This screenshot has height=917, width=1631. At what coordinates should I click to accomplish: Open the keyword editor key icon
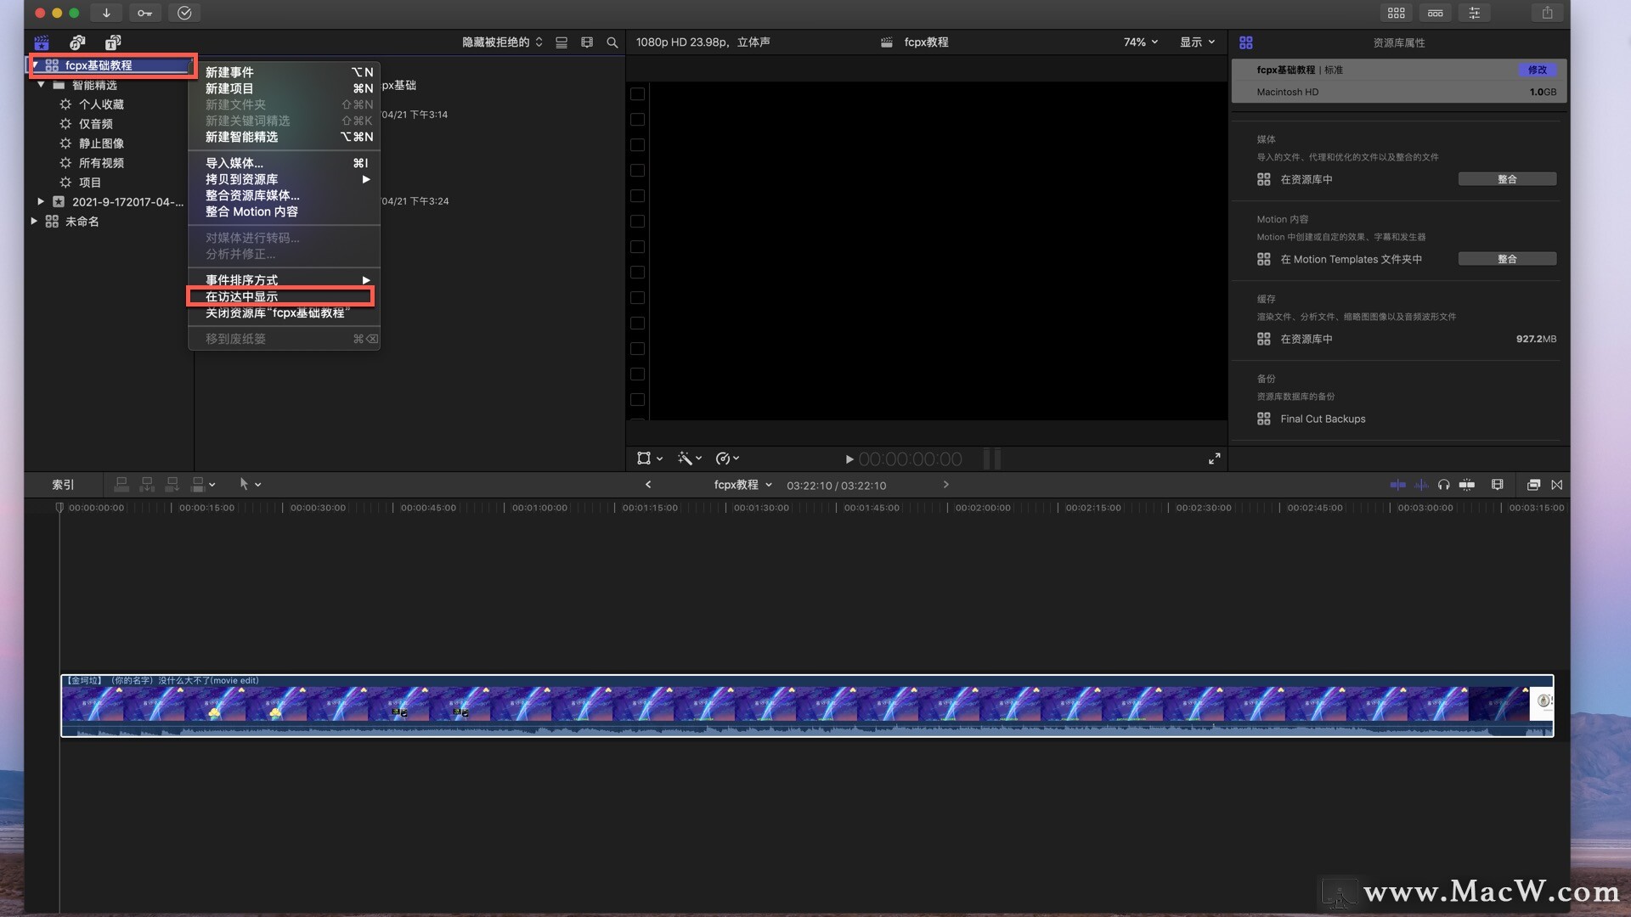(x=145, y=13)
